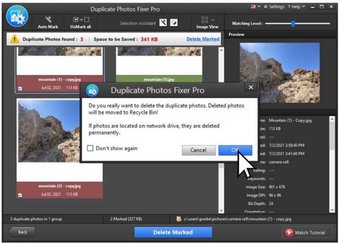Image resolution: width=339 pixels, height=244 pixels.
Task: Click metadata panel scroll down arrow
Action: [x=332, y=210]
